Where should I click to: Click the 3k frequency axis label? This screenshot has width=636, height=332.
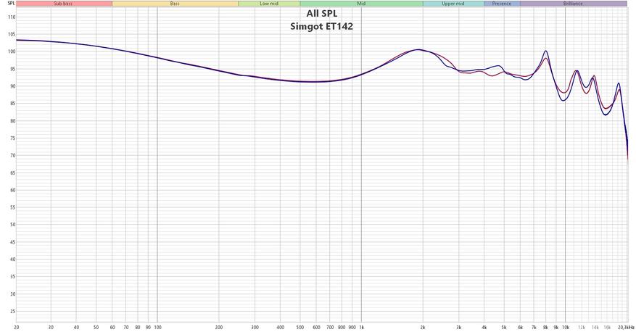point(458,327)
